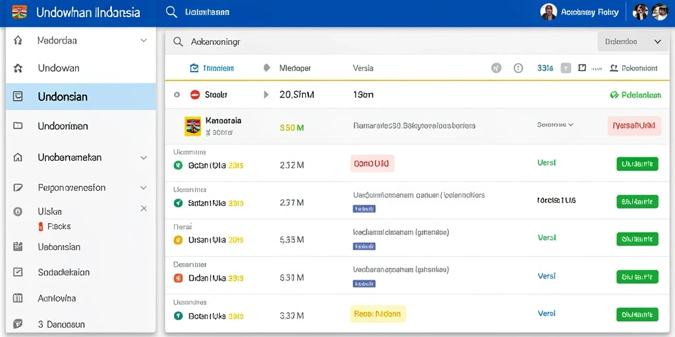Expand the Unobernemetan sidebar chevron

click(x=144, y=158)
